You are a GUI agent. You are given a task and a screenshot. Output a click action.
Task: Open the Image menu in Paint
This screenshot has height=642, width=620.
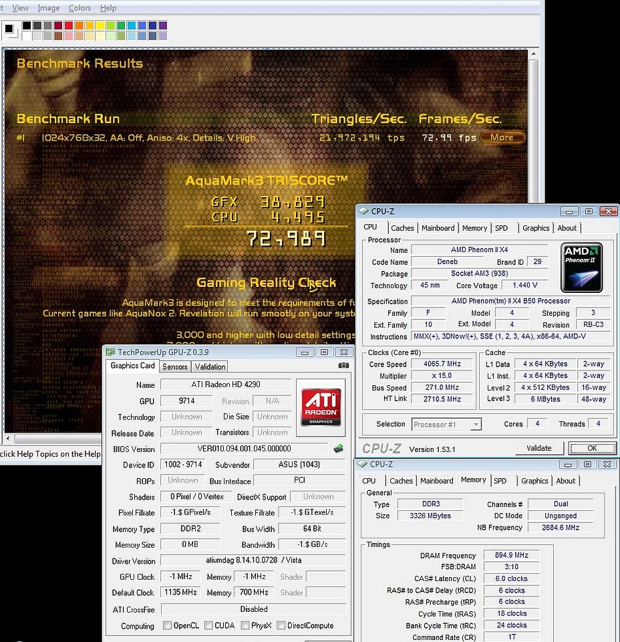pyautogui.click(x=48, y=8)
